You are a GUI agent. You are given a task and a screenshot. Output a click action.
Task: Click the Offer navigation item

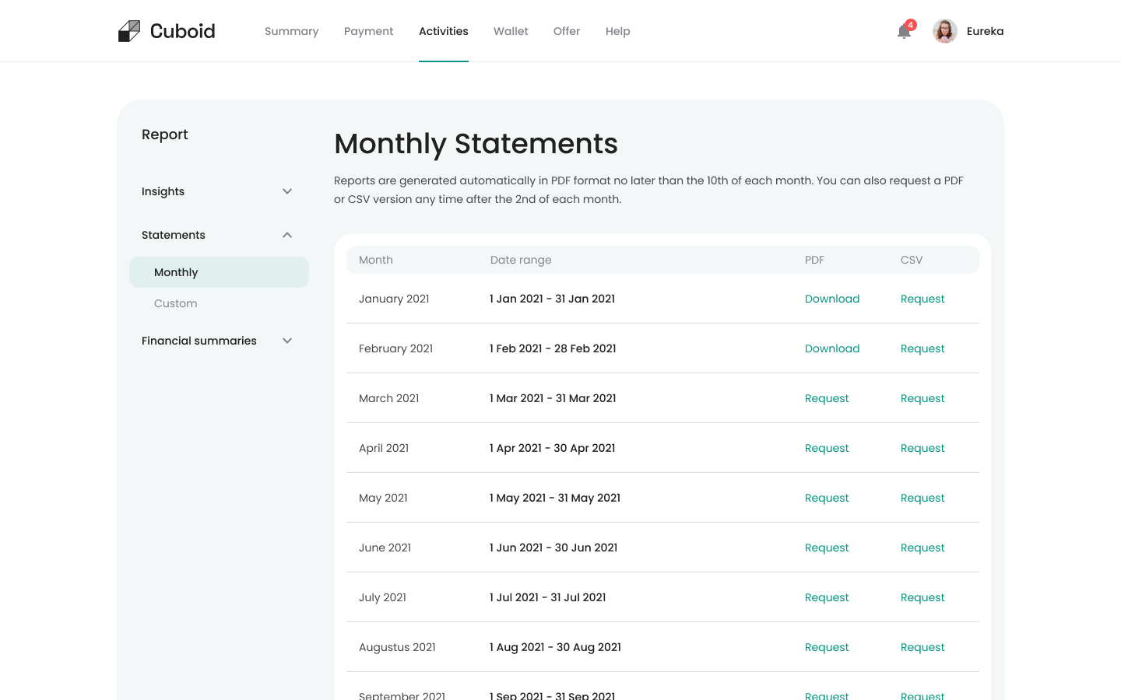pos(566,31)
